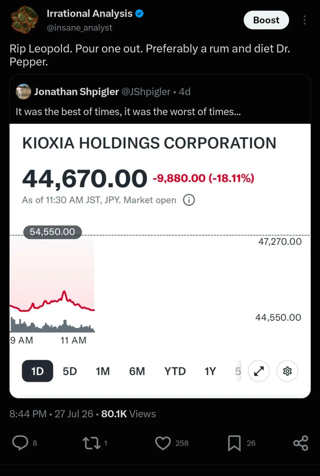Expand the stock chart to fullscreen
This screenshot has width=320, height=476.
[x=259, y=371]
